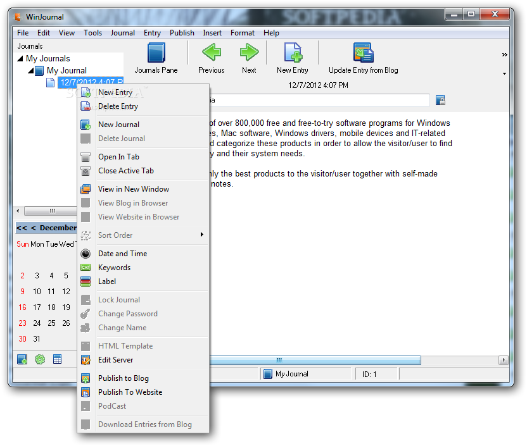Select Close Active Tab menu item
Viewport: 527px width, 446px height.
[143, 171]
